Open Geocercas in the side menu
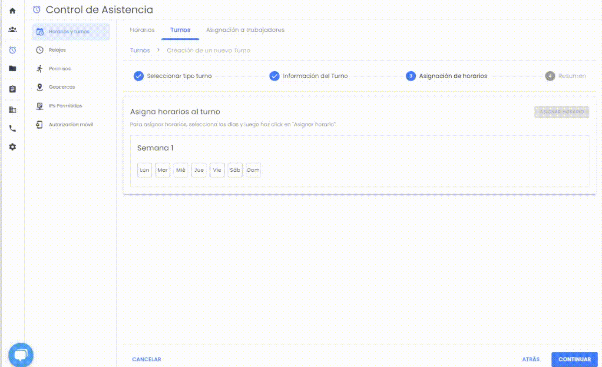 click(x=62, y=87)
